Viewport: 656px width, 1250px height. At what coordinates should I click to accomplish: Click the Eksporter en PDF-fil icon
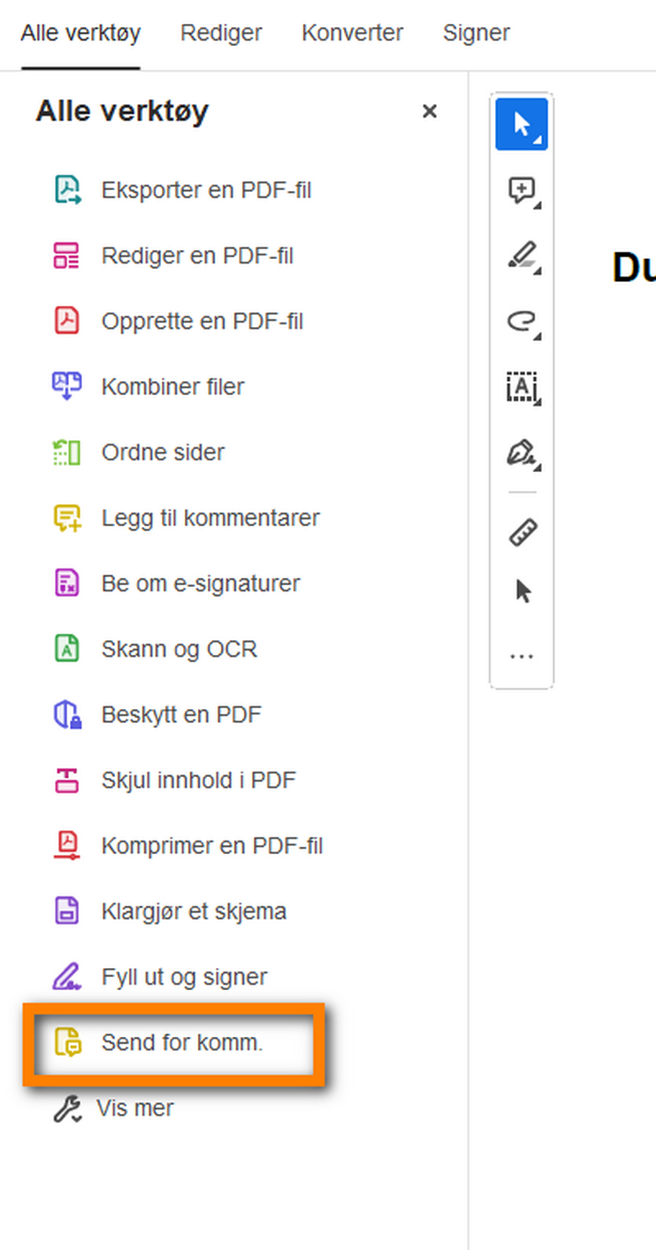point(67,190)
